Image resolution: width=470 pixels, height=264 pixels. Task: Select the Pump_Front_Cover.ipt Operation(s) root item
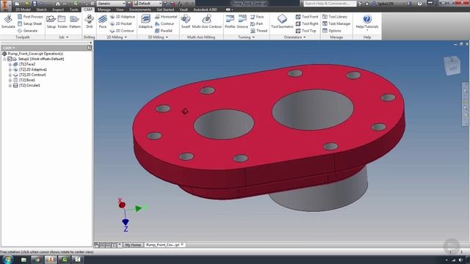pyautogui.click(x=35, y=54)
